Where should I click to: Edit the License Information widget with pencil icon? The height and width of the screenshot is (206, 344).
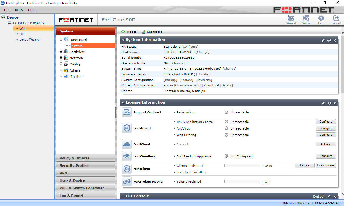click(323, 103)
